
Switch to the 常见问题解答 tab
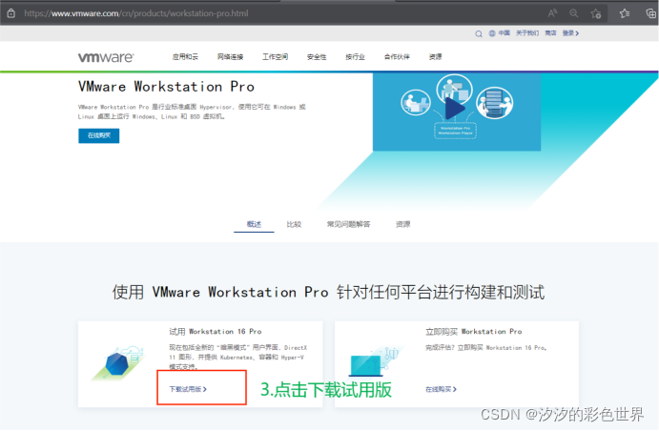click(348, 224)
